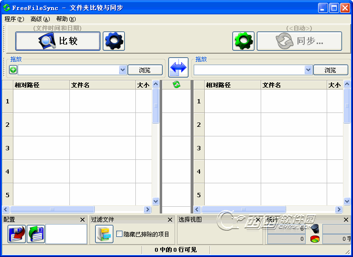Click right grid vertical scrollbar up arrow
This screenshot has width=353, height=257.
[347, 84]
